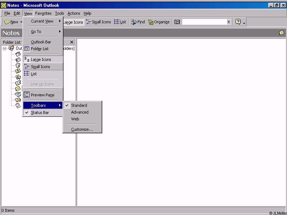Click the Notes folder banner title
The height and width of the screenshot is (215, 287).
tap(11, 33)
